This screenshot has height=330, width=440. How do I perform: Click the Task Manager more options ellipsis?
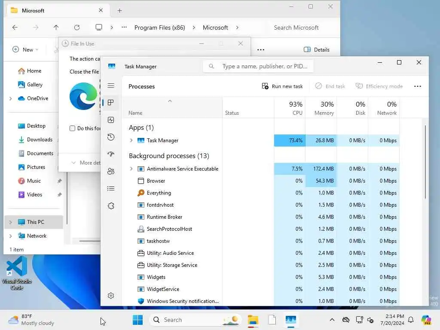418,86
